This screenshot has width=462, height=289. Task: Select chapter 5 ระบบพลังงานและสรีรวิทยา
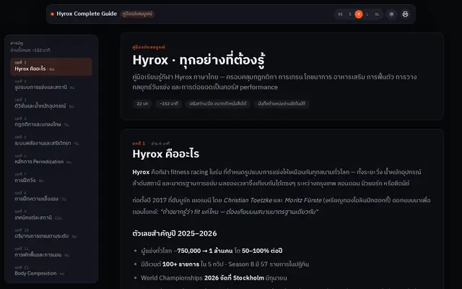[x=51, y=141]
